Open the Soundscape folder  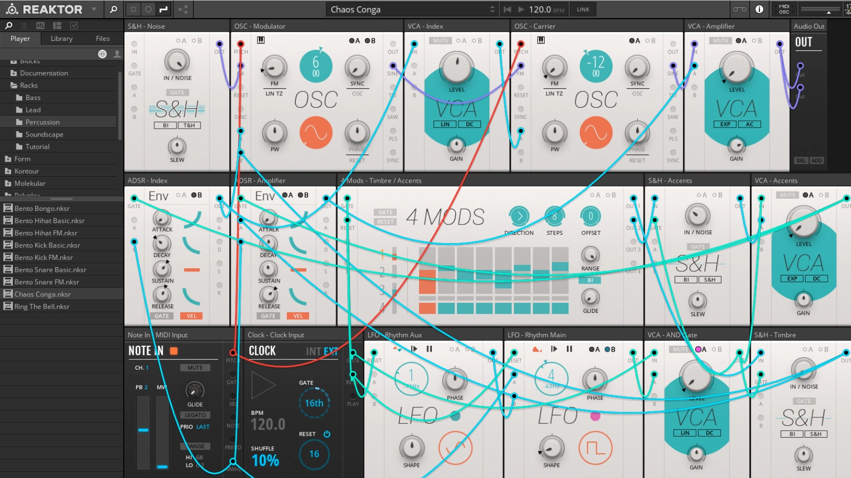(x=59, y=134)
